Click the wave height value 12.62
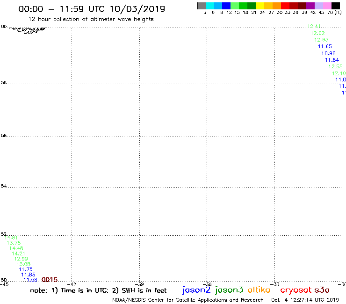The width and height of the screenshot is (346, 304). [x=317, y=33]
